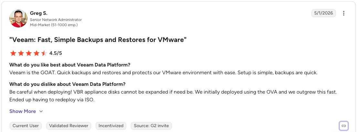Click the first orange rating star
Screen dimensions: 357x132
point(13,54)
